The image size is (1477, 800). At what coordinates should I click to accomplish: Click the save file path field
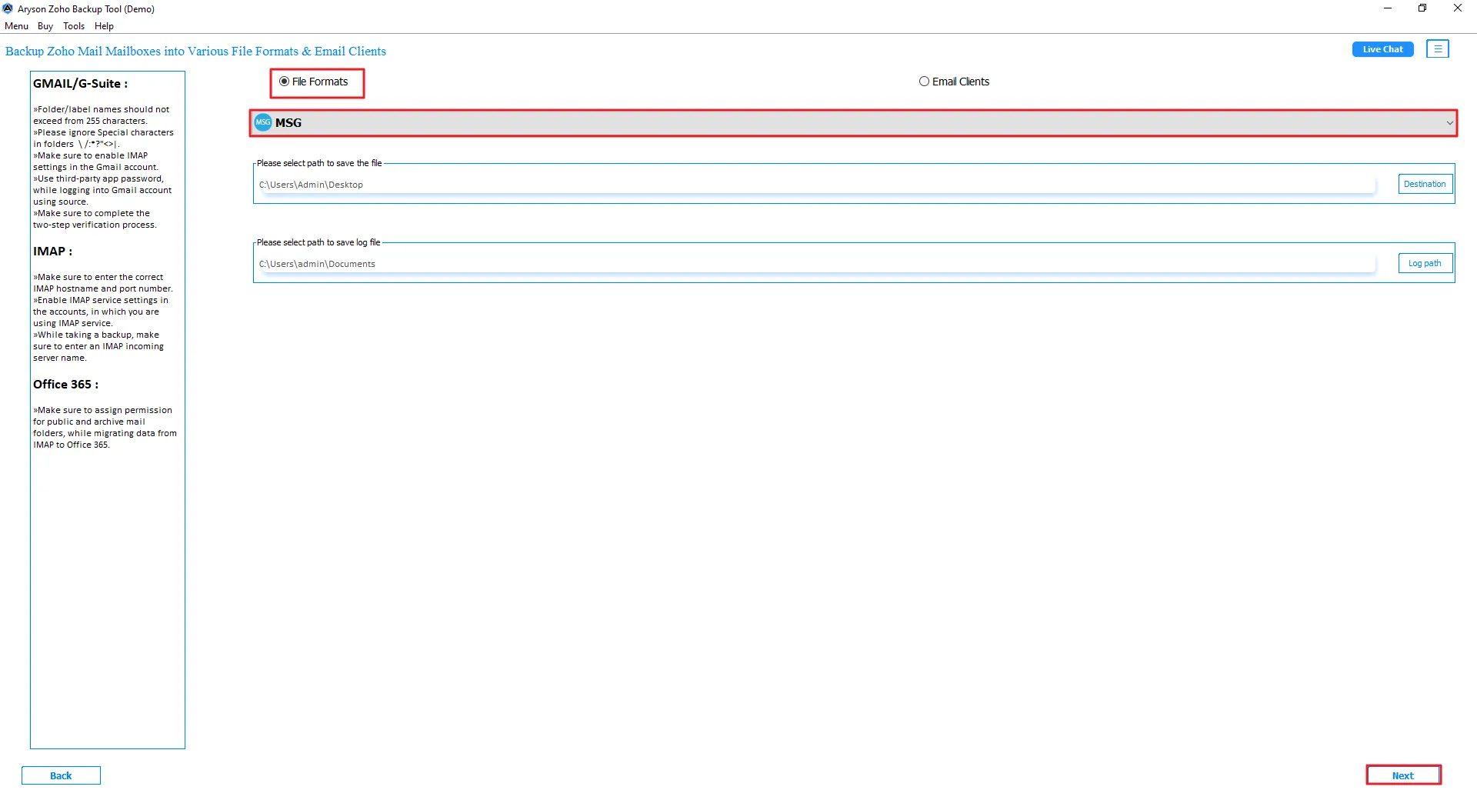click(x=815, y=185)
